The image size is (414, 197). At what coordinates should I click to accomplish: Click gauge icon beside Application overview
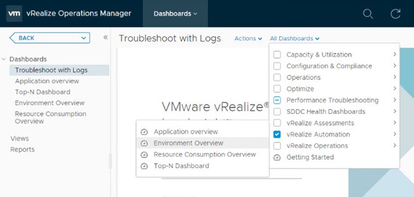[x=144, y=132]
